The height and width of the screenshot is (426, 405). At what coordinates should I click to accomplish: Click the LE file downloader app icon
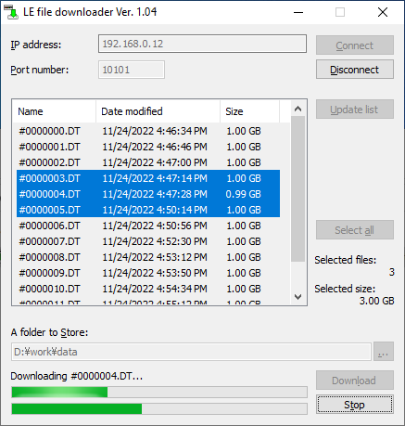11,12
